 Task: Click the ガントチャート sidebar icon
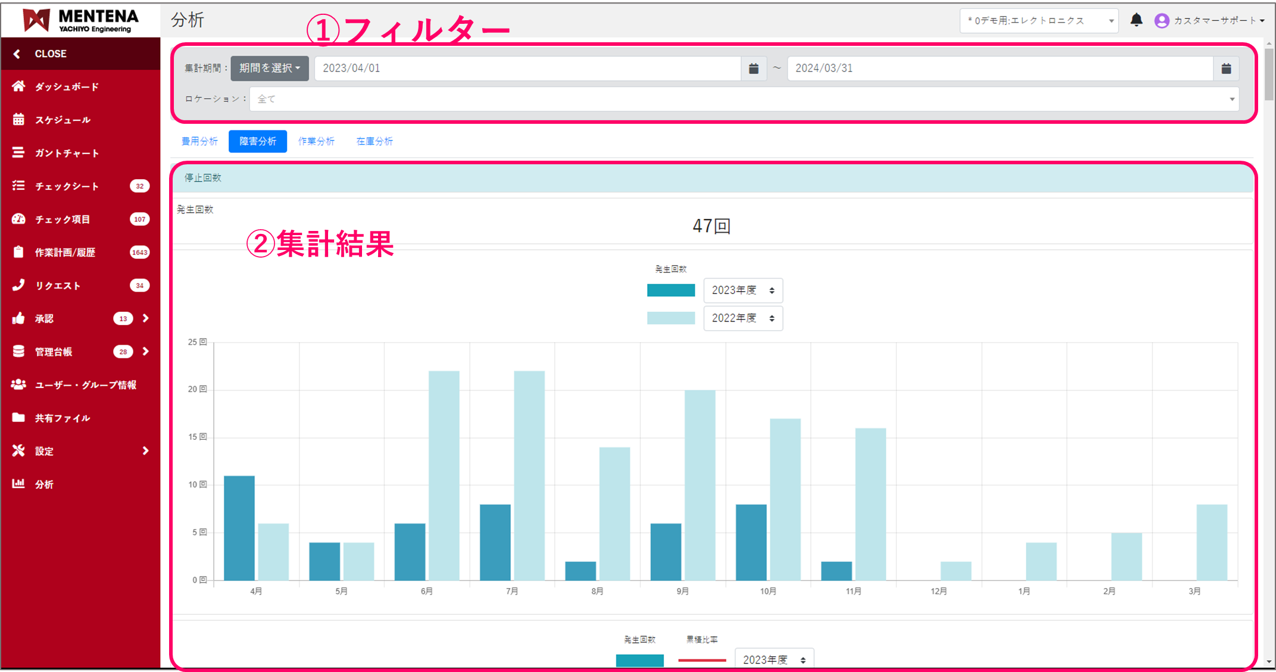pos(18,153)
